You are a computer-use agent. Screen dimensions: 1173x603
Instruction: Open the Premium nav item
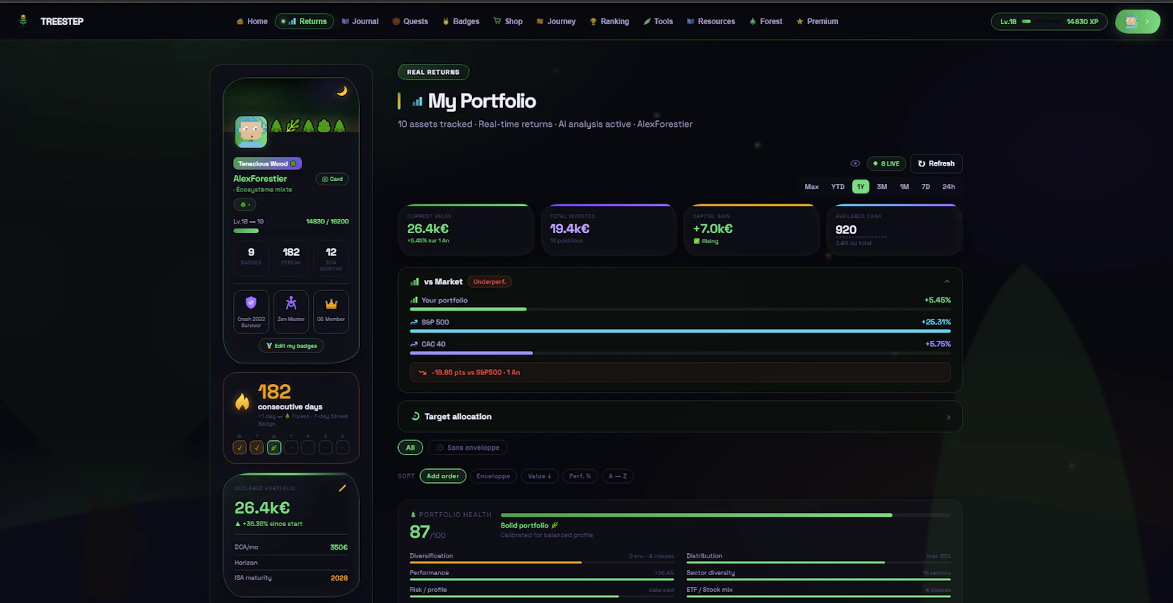pyautogui.click(x=817, y=21)
